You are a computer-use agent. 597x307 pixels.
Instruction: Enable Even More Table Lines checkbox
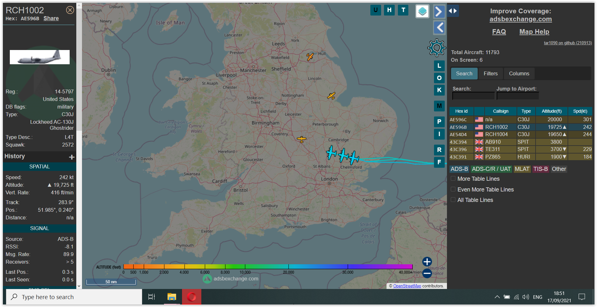pyautogui.click(x=453, y=189)
